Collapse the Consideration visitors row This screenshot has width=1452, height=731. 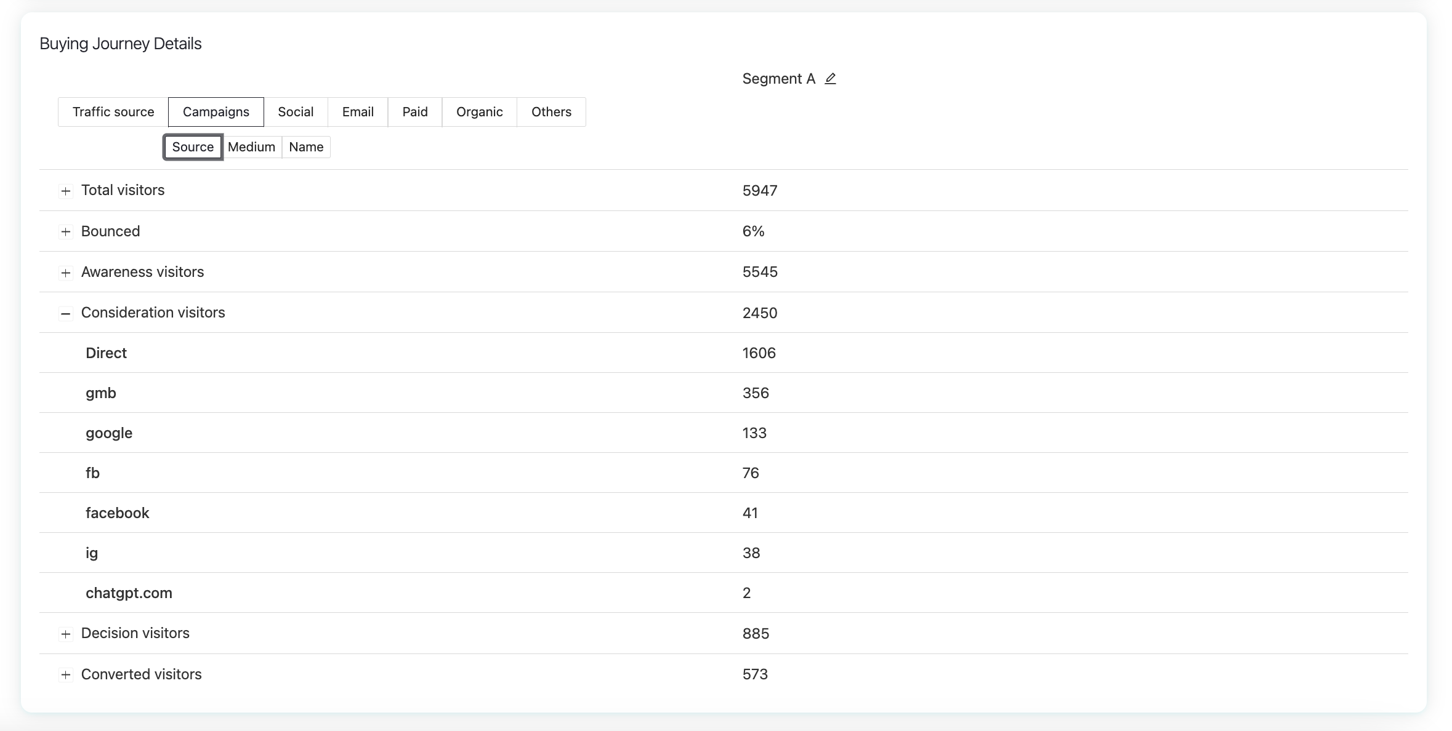65,313
